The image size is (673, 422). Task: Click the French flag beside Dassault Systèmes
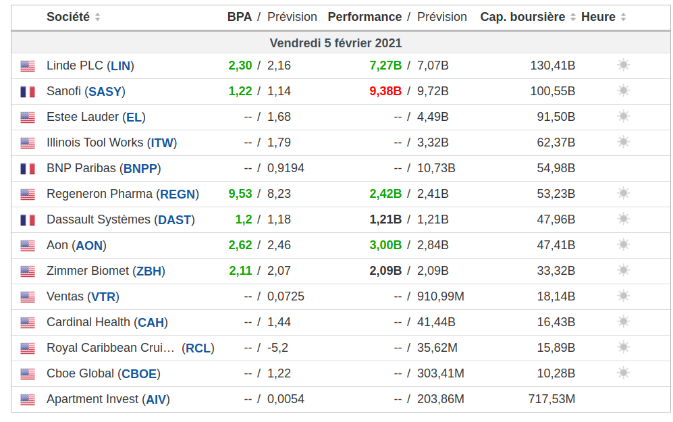[x=27, y=220]
